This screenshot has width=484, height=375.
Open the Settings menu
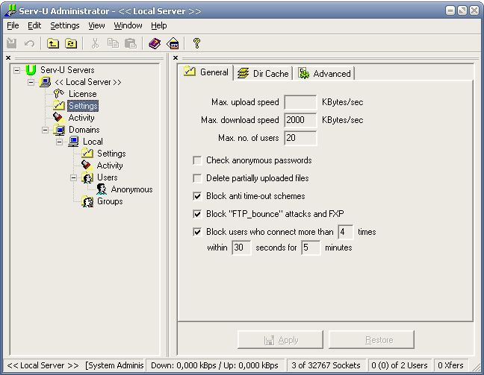click(x=65, y=25)
